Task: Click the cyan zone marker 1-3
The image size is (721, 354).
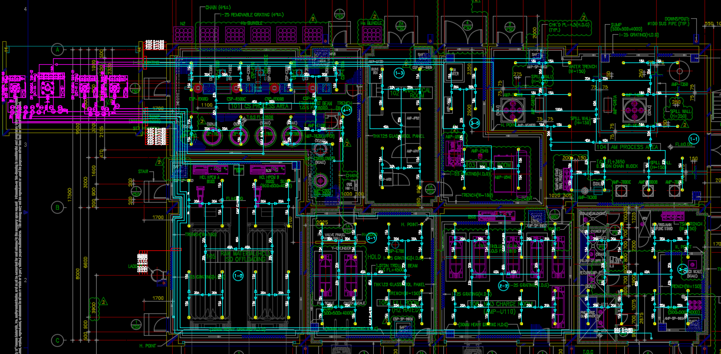Action: (x=399, y=74)
